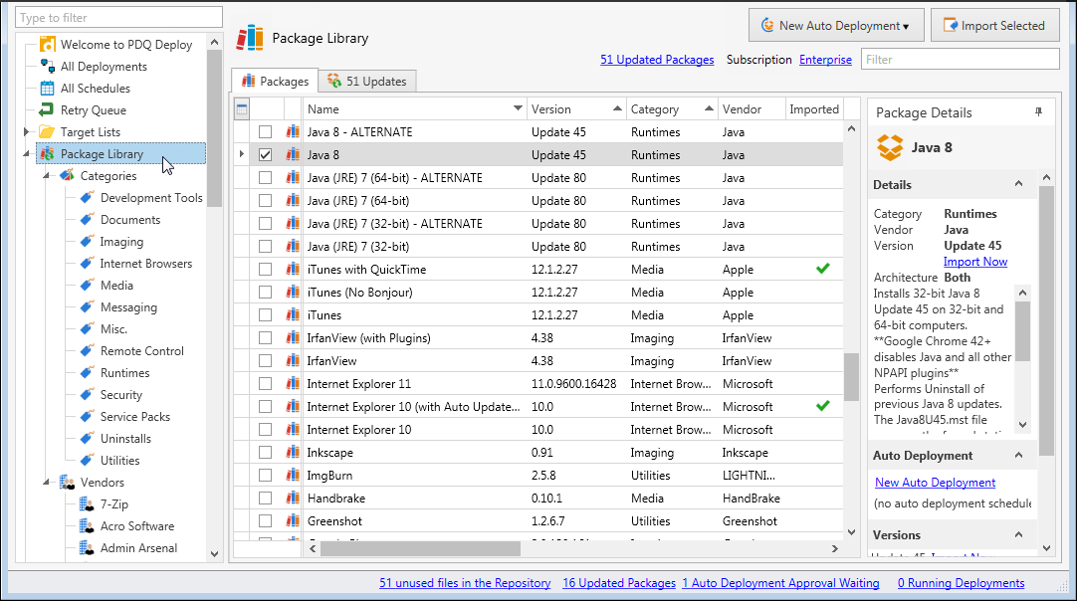Screen dimensions: 1077x601
Task: Click the Retry Queue icon in sidebar
Action: click(x=47, y=110)
